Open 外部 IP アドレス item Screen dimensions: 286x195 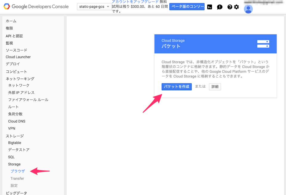(x=21, y=93)
